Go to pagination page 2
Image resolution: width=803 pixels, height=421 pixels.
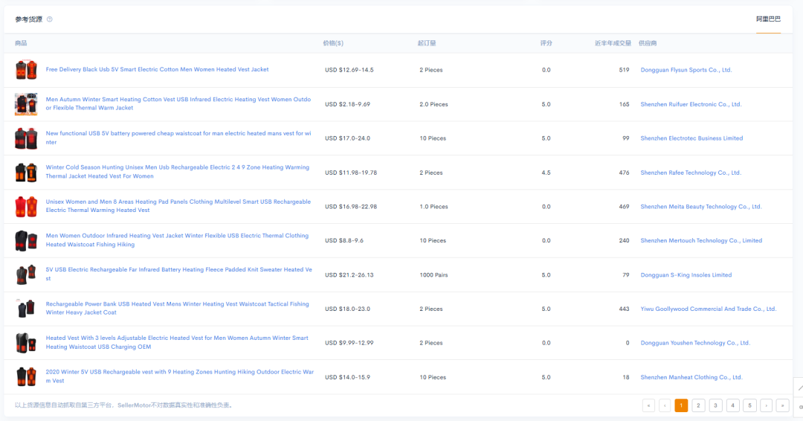pos(698,405)
